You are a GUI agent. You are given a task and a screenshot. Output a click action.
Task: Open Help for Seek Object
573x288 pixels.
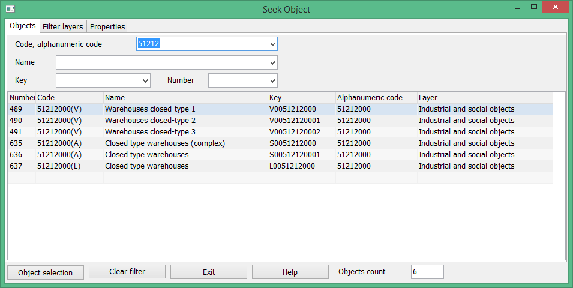click(x=290, y=272)
